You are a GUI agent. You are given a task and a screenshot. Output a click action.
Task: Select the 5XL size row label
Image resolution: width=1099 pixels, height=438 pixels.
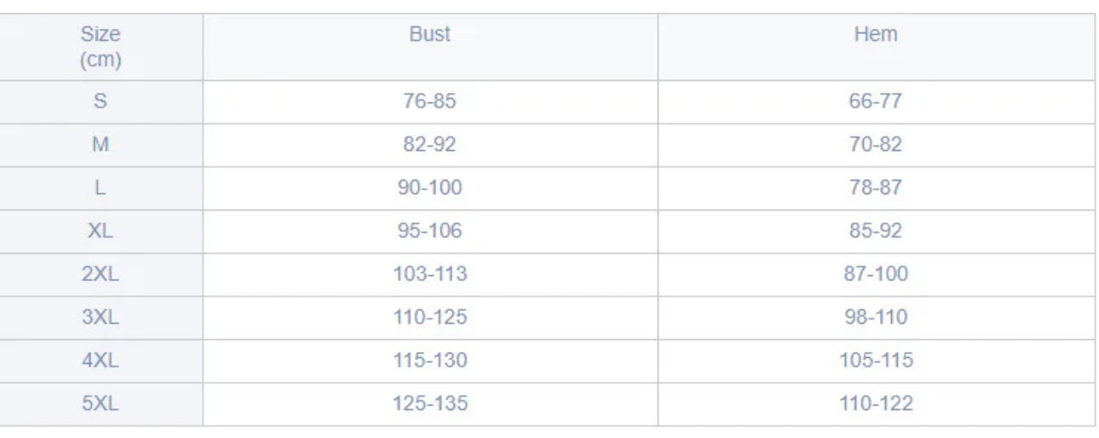(x=101, y=403)
